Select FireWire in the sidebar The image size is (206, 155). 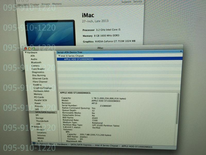click(37, 85)
